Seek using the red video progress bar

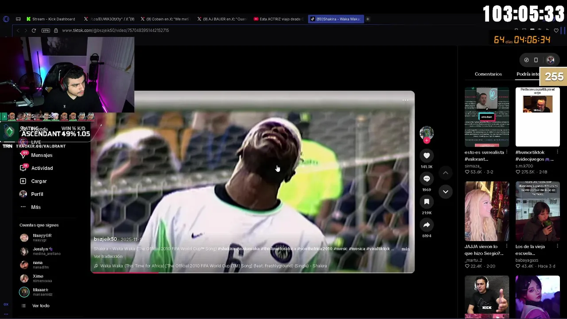[252, 272]
